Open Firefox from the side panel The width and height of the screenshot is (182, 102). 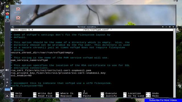click(7, 14)
